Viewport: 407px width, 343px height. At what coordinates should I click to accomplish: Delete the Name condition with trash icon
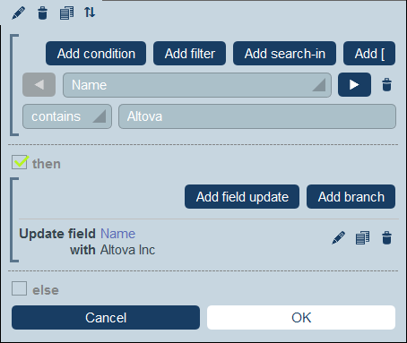coord(386,85)
